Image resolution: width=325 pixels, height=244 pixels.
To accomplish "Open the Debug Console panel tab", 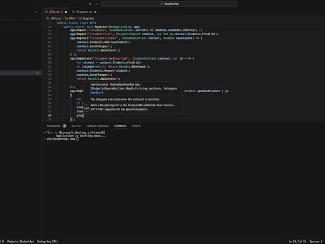I will pos(98,126).
